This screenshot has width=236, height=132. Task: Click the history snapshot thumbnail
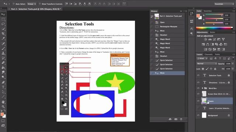pos(157,16)
